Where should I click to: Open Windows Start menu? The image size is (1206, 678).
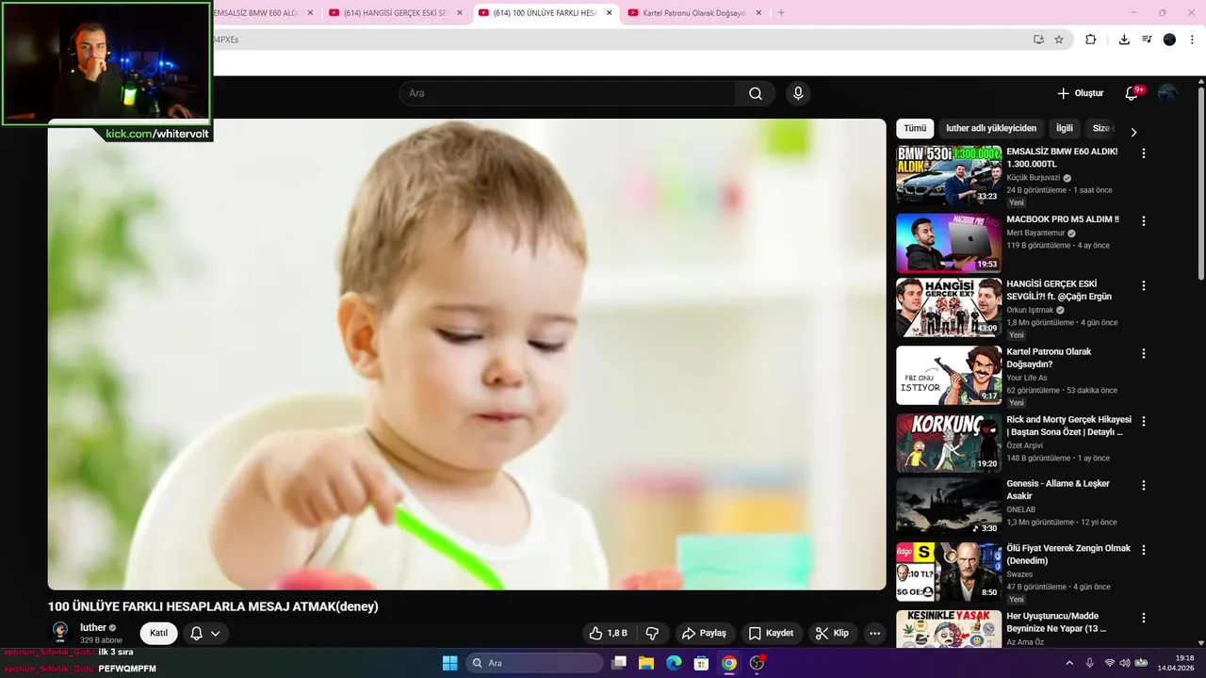coord(449,663)
